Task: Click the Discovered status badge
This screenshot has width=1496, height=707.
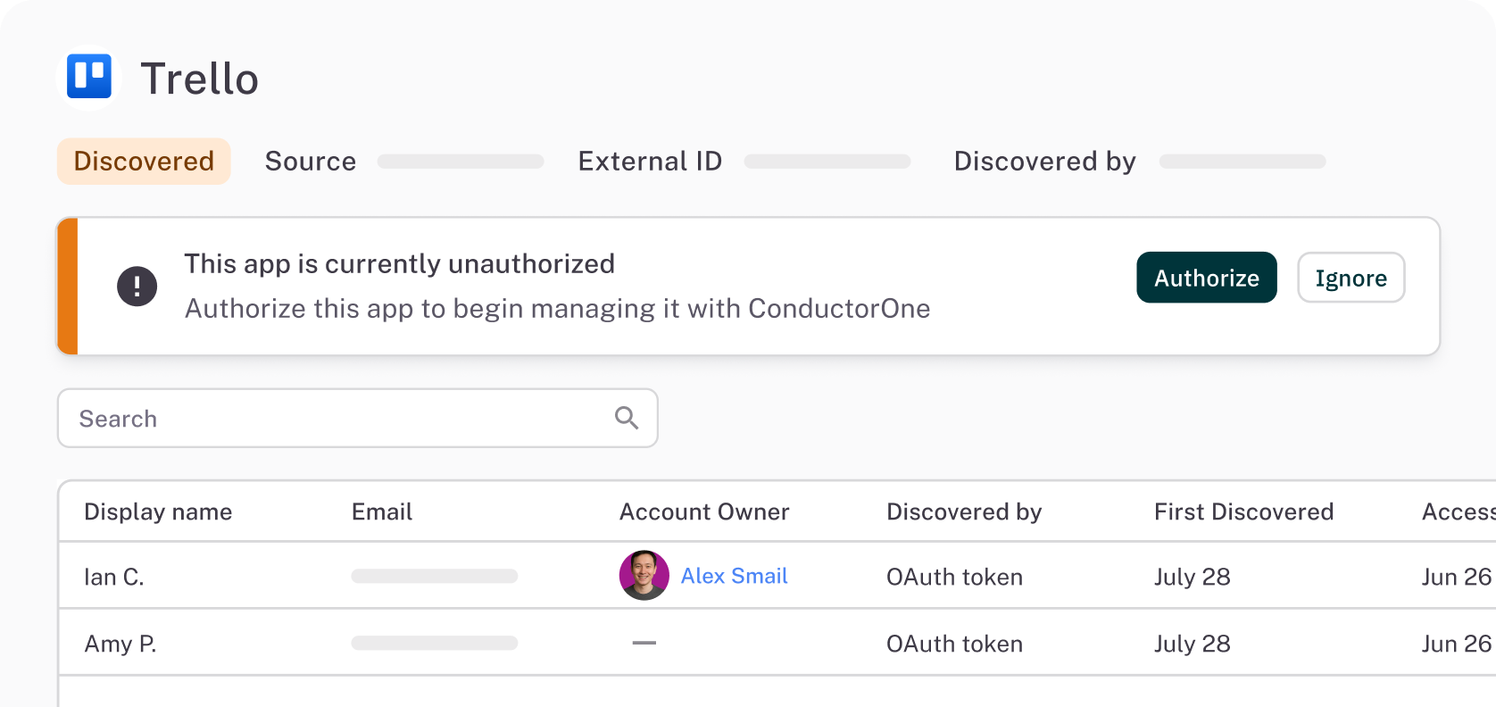Action: point(144,162)
